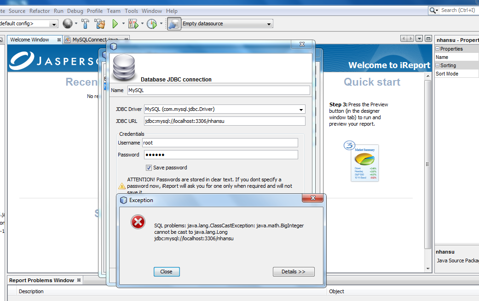Click the Clean and Build broom icon
Image resolution: width=479 pixels, height=301 pixels.
pyautogui.click(x=99, y=23)
